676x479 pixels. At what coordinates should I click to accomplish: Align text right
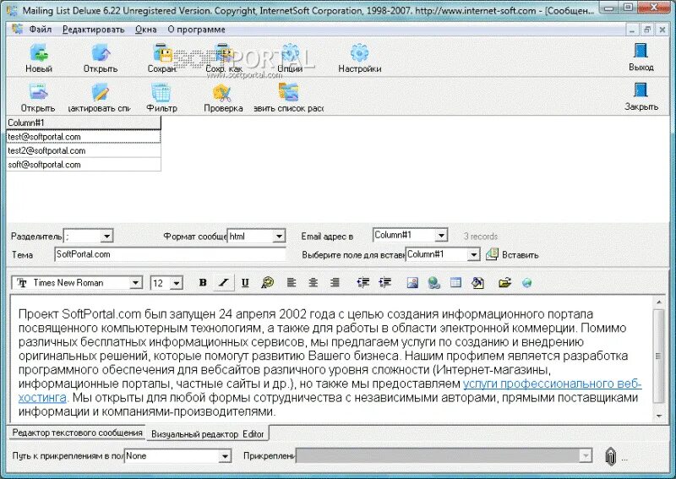pyautogui.click(x=335, y=283)
